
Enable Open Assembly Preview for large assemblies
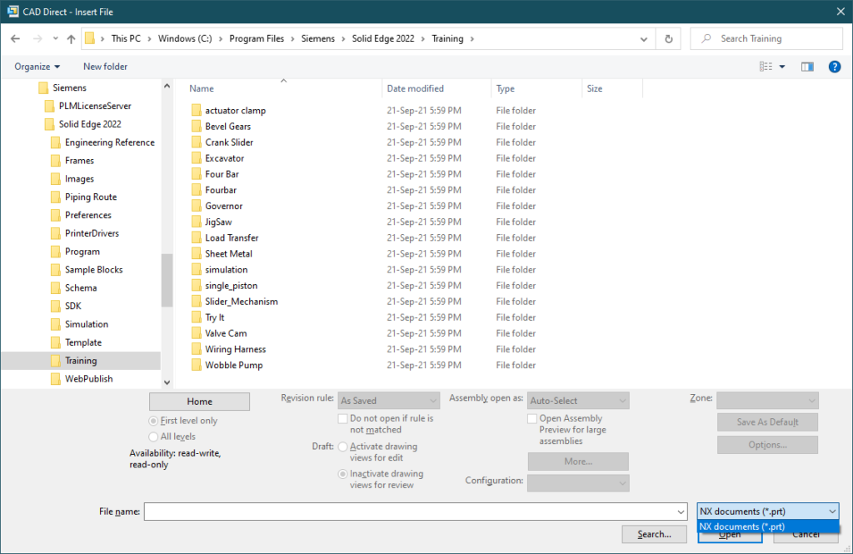pyautogui.click(x=532, y=418)
